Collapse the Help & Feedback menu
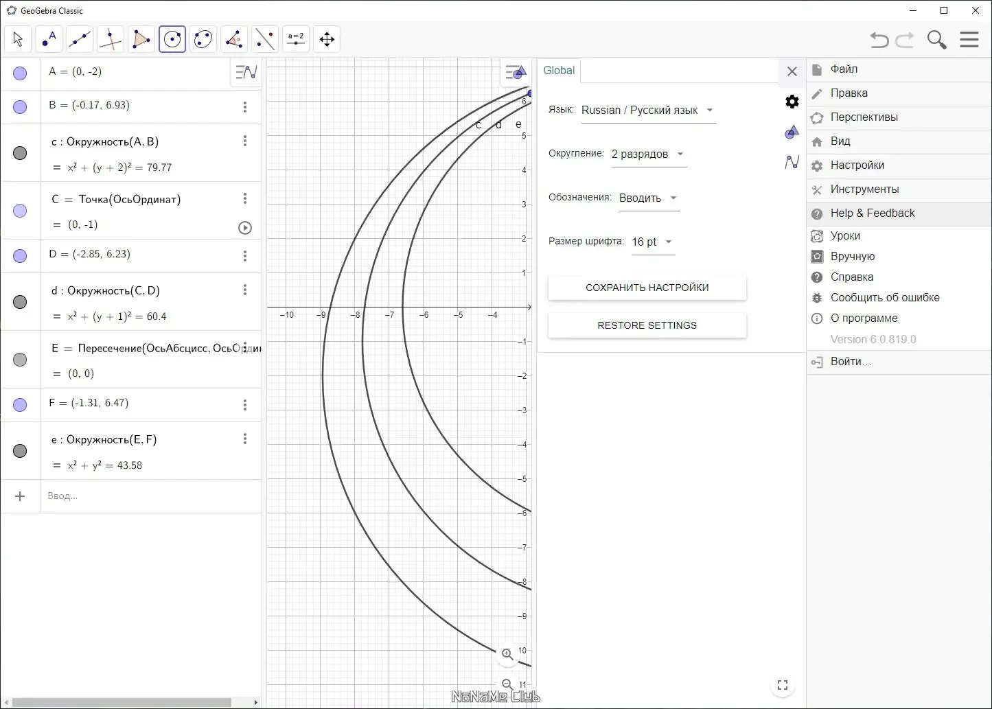 tap(899, 213)
